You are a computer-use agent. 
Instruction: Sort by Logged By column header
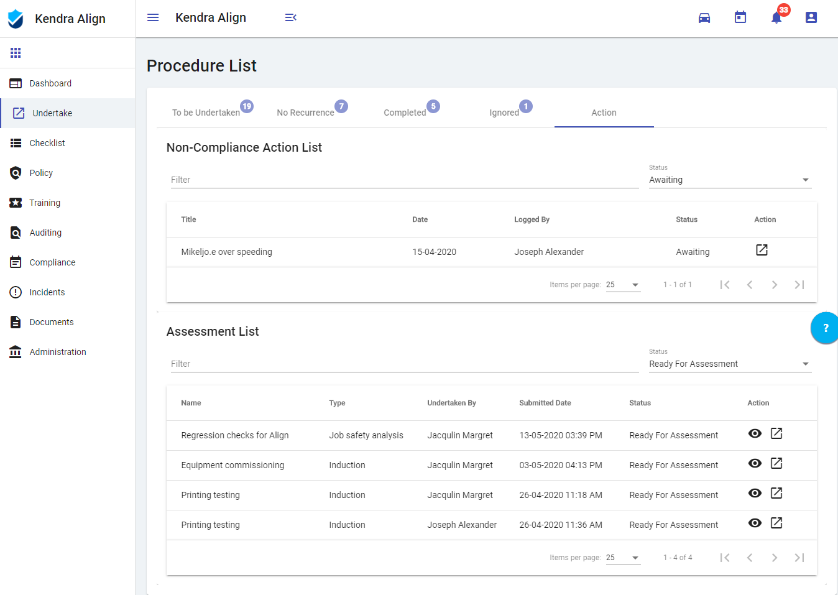click(x=532, y=219)
